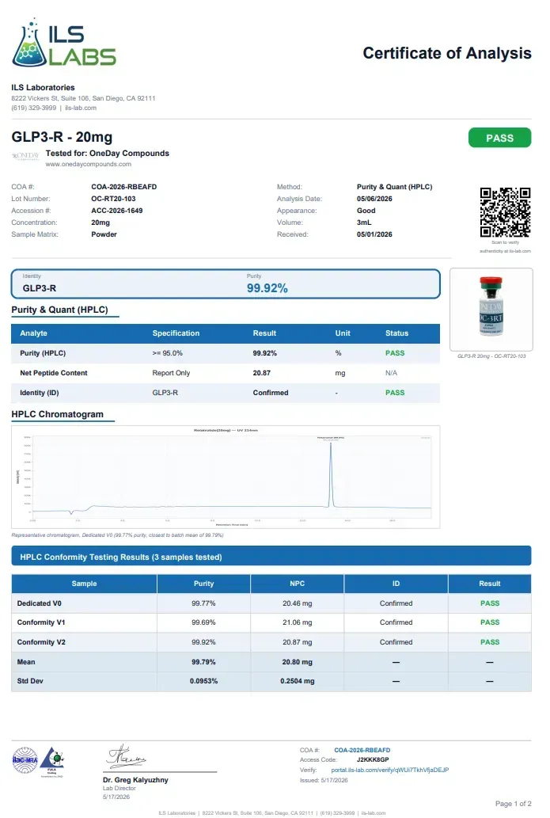
Task: Select the Analyte column header
Action: pyautogui.click(x=33, y=333)
